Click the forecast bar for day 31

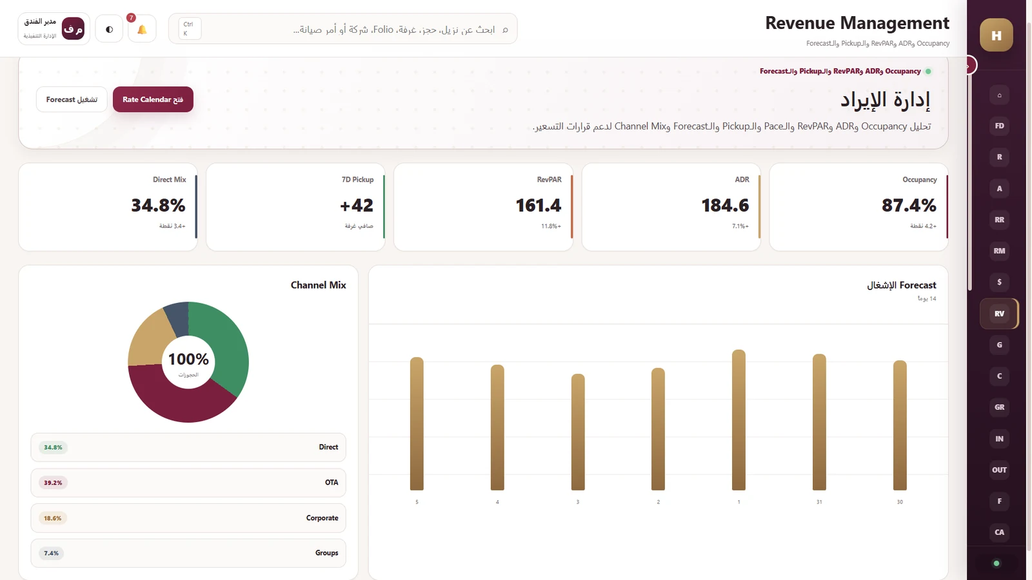pyautogui.click(x=819, y=422)
